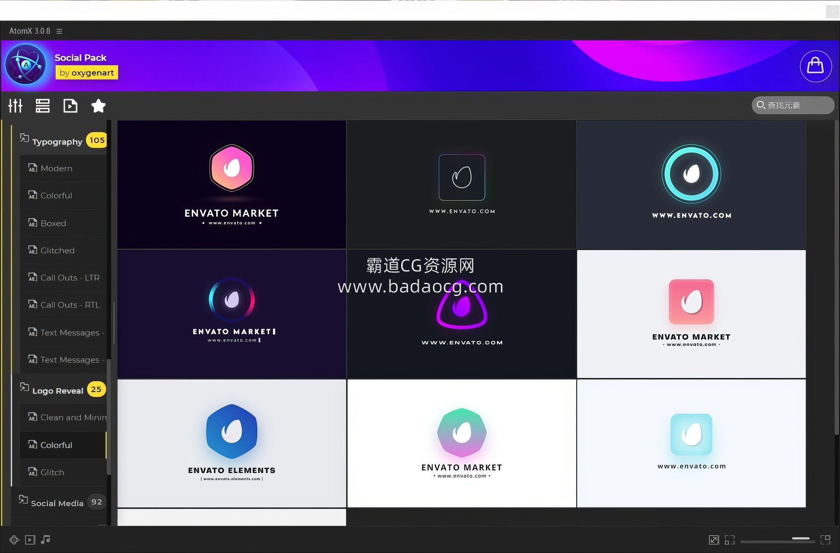Viewport: 840px width, 553px height.
Task: Click the main thumbnail grid scrollbar
Action: [x=836, y=277]
